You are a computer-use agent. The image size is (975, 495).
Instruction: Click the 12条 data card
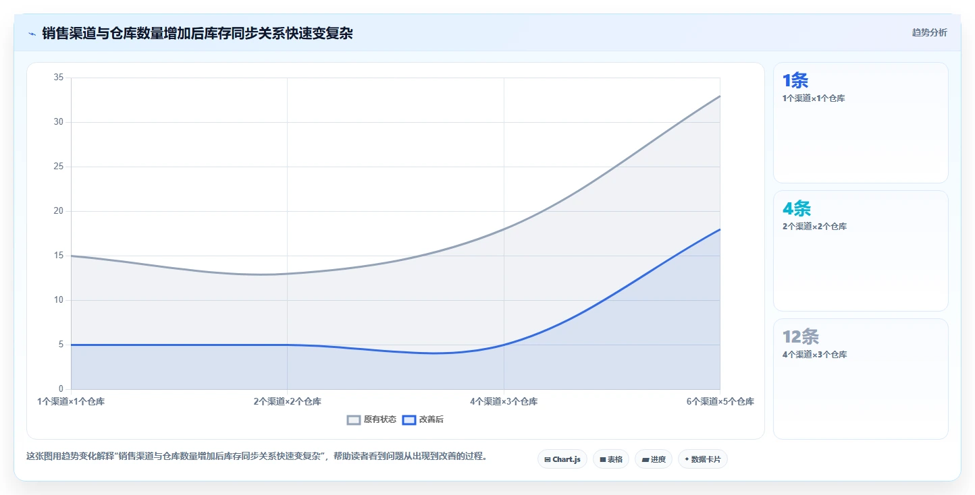click(861, 379)
